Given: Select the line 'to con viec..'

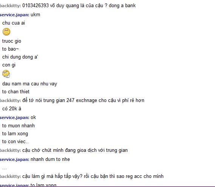Looking at the screenshot, I should click(15, 142).
